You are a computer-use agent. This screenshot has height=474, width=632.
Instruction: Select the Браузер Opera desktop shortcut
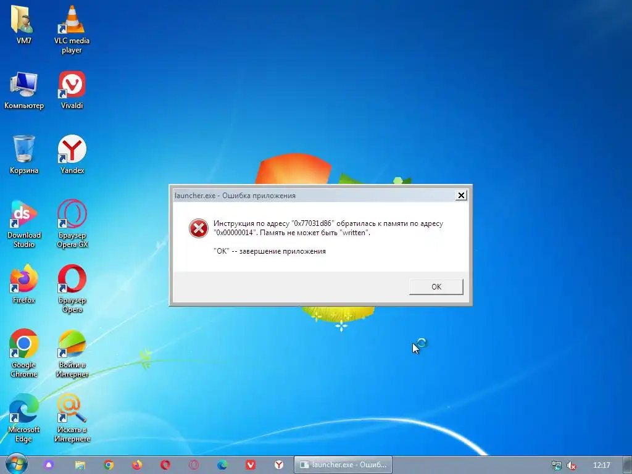pos(72,289)
